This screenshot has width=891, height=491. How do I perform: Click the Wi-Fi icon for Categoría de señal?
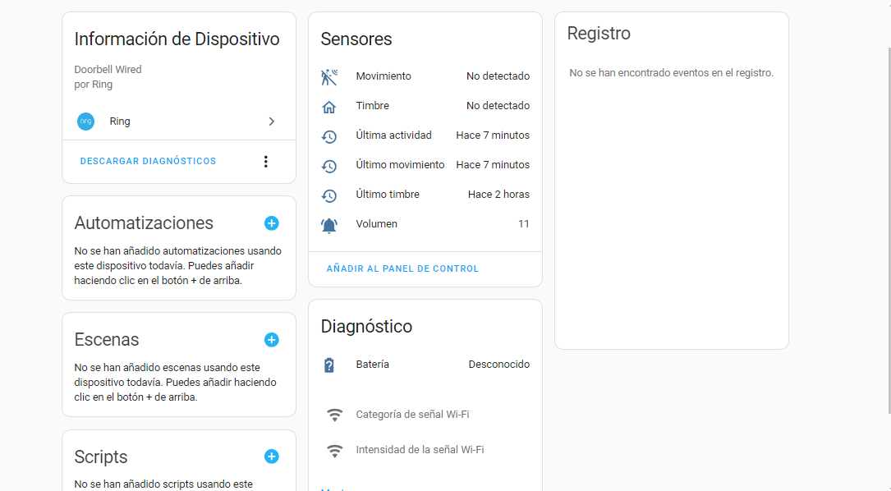click(x=334, y=415)
